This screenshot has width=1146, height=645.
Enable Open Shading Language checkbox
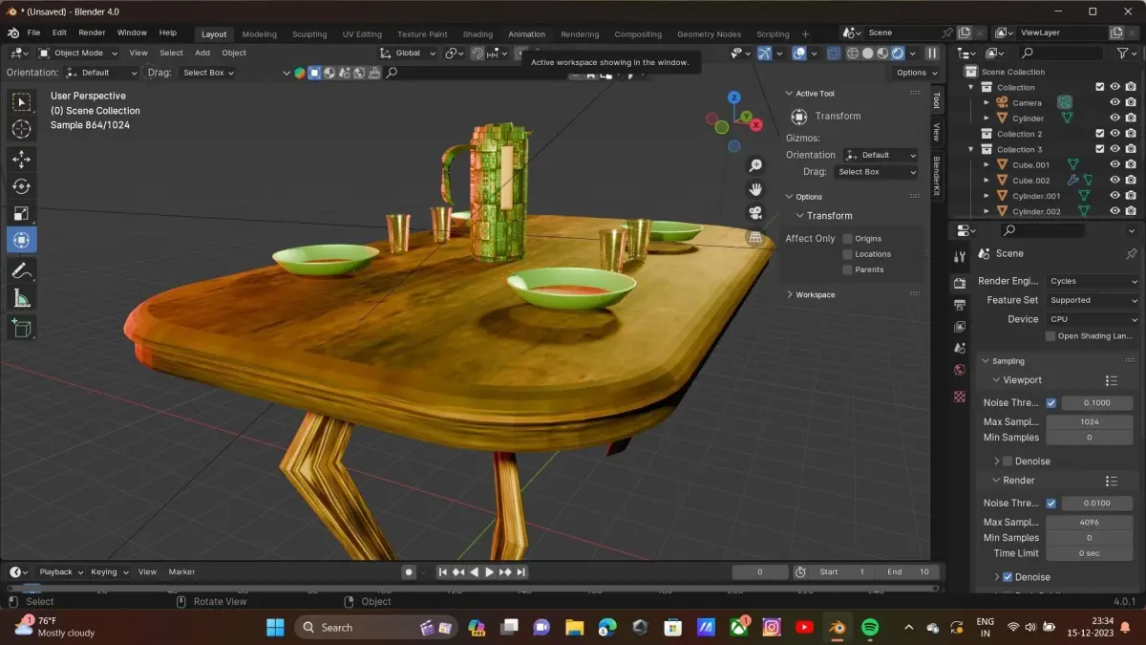[1050, 335]
